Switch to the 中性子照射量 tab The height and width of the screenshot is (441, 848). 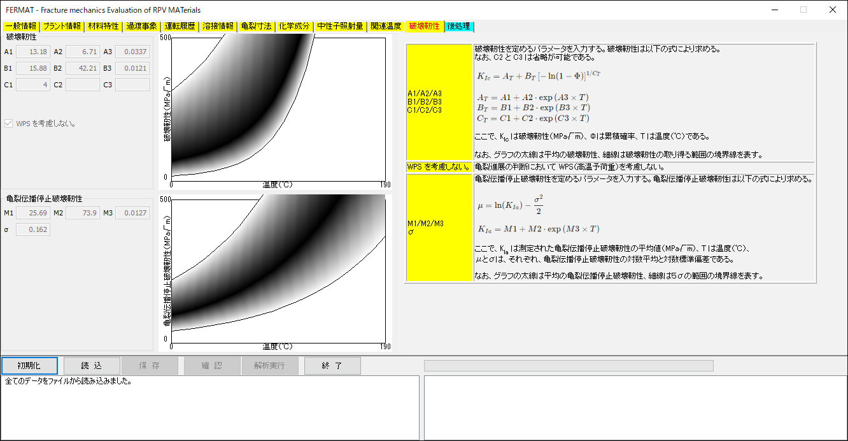341,27
